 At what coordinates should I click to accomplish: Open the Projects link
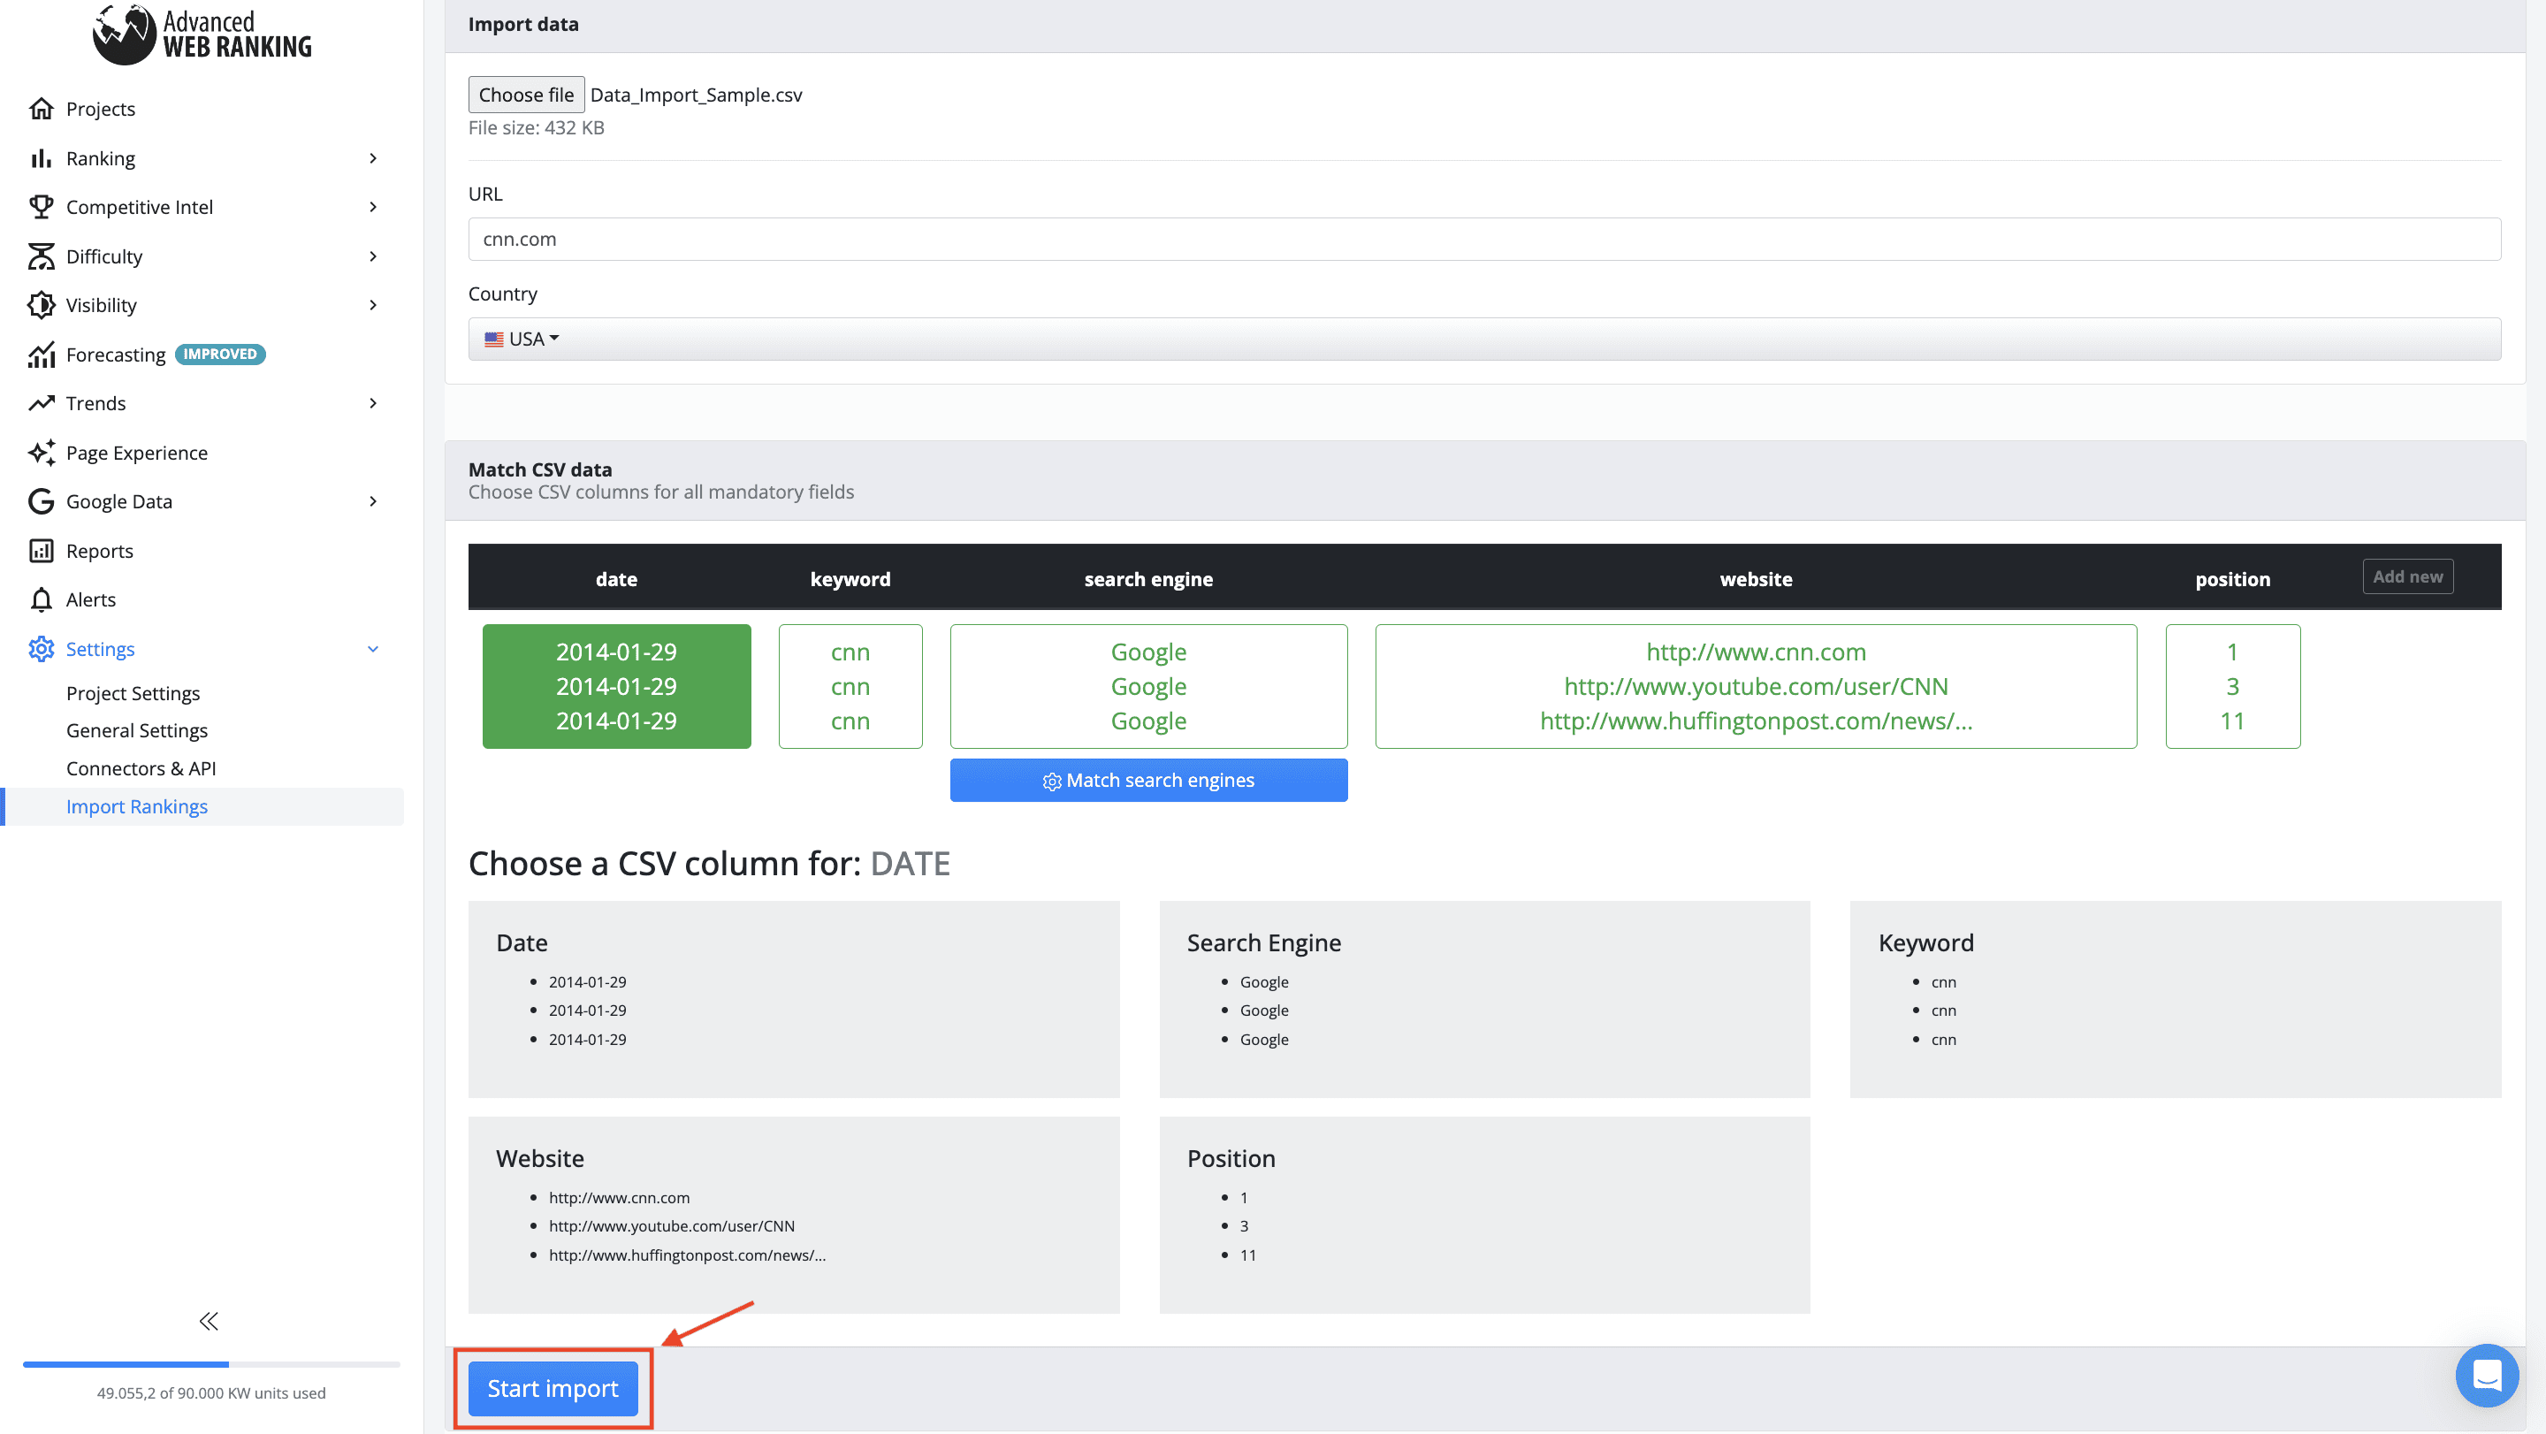point(100,109)
